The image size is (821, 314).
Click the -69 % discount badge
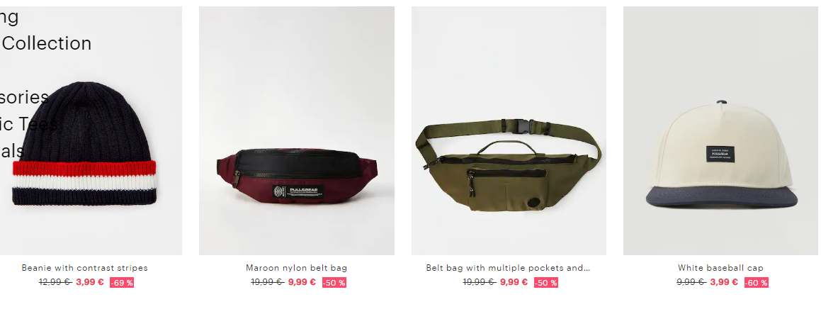click(x=122, y=283)
